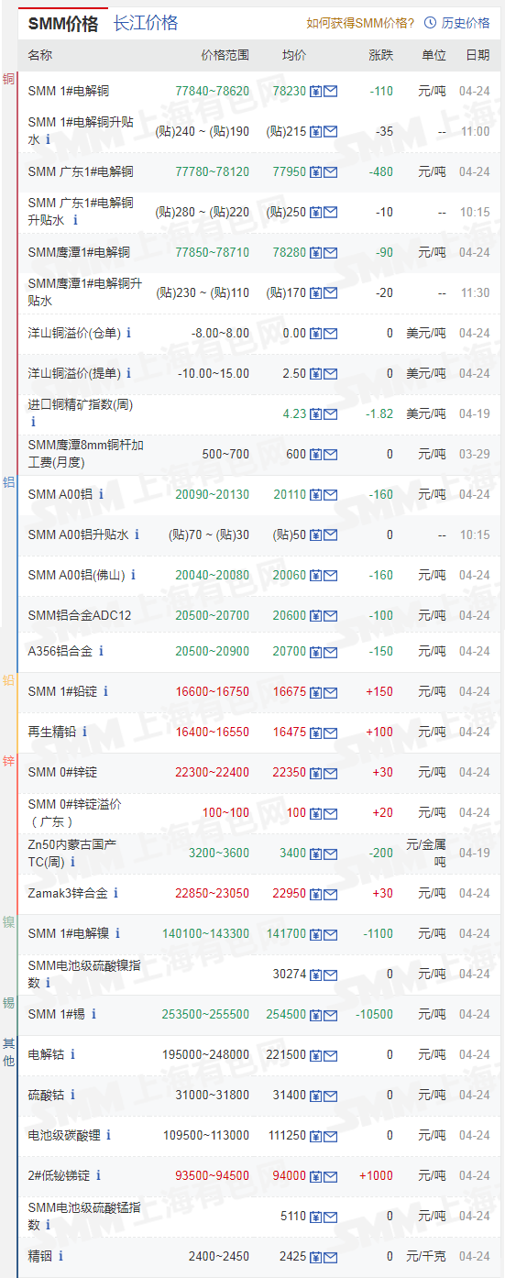505x1278 pixels.
Task: Select the SMM价格 tab
Action: (63, 23)
